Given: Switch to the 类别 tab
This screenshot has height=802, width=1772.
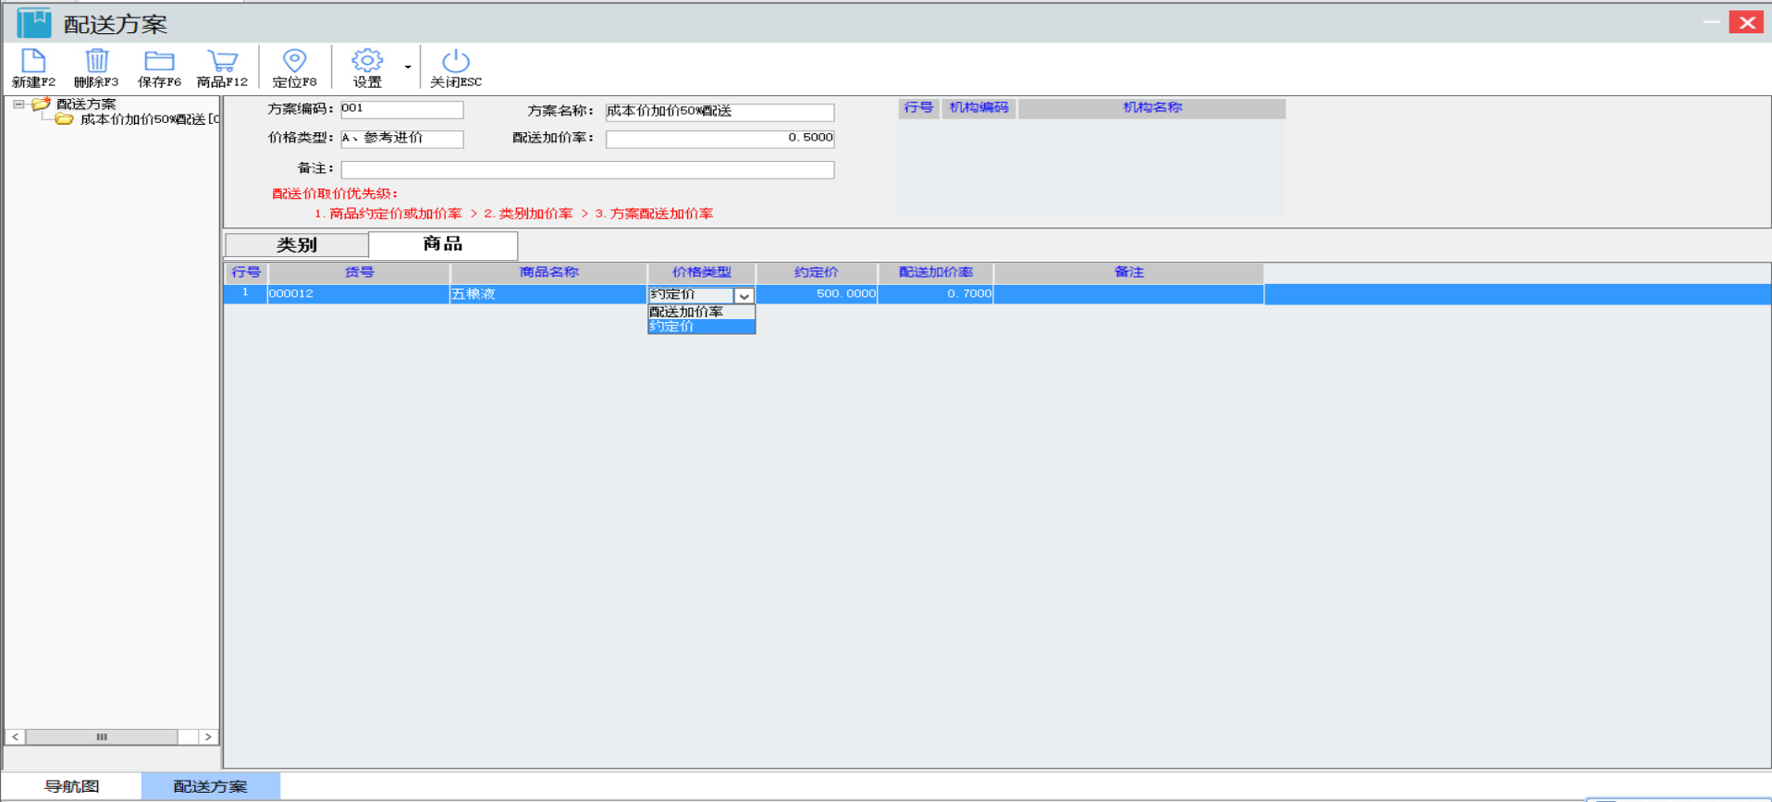Looking at the screenshot, I should 297,245.
